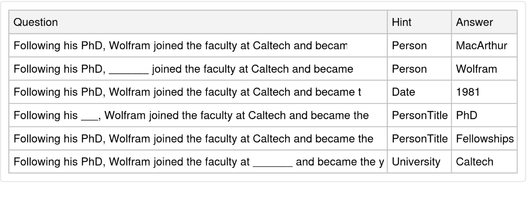The width and height of the screenshot is (527, 197).
Task: Select the University hint cell
Action: 412,162
